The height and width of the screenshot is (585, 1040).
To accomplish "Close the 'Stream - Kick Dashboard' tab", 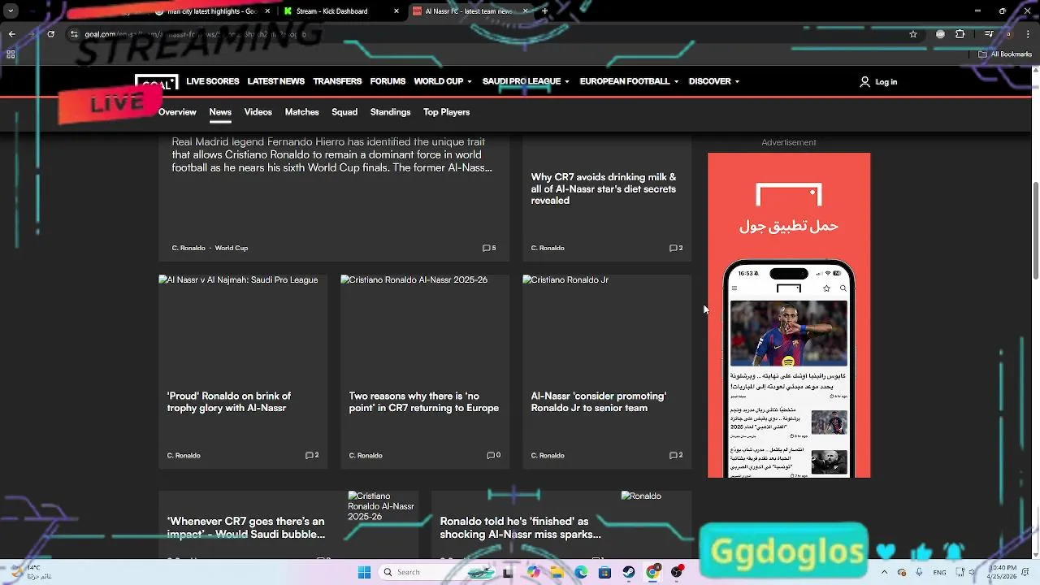I will (396, 11).
